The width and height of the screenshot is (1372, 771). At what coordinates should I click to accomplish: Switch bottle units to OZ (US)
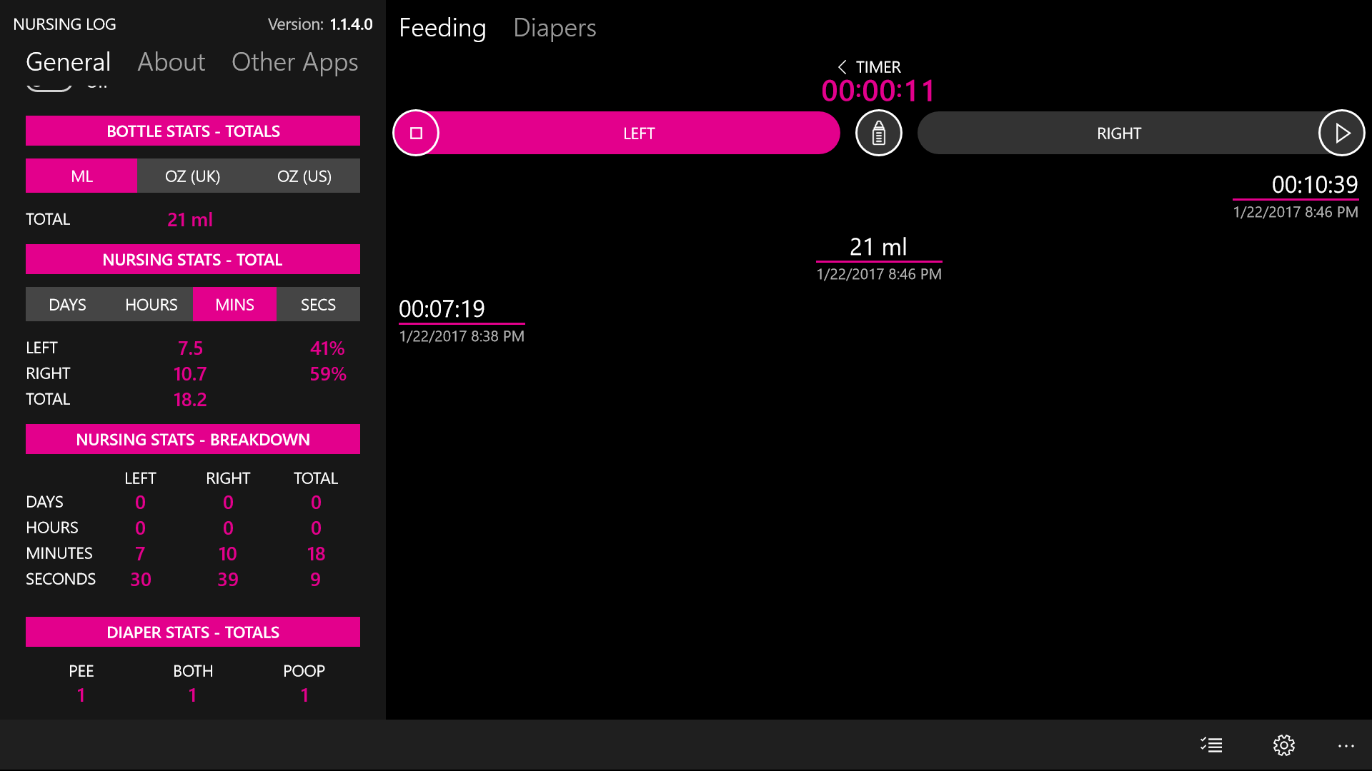click(304, 176)
